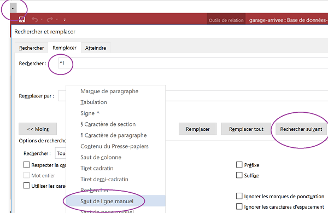Click the << Moins button
The width and height of the screenshot is (328, 213).
tap(38, 129)
